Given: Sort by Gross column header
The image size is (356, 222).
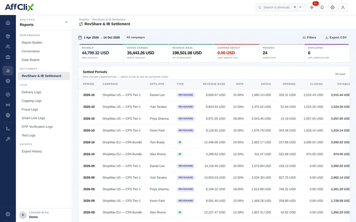Looking at the screenshot, I should point(266,84).
